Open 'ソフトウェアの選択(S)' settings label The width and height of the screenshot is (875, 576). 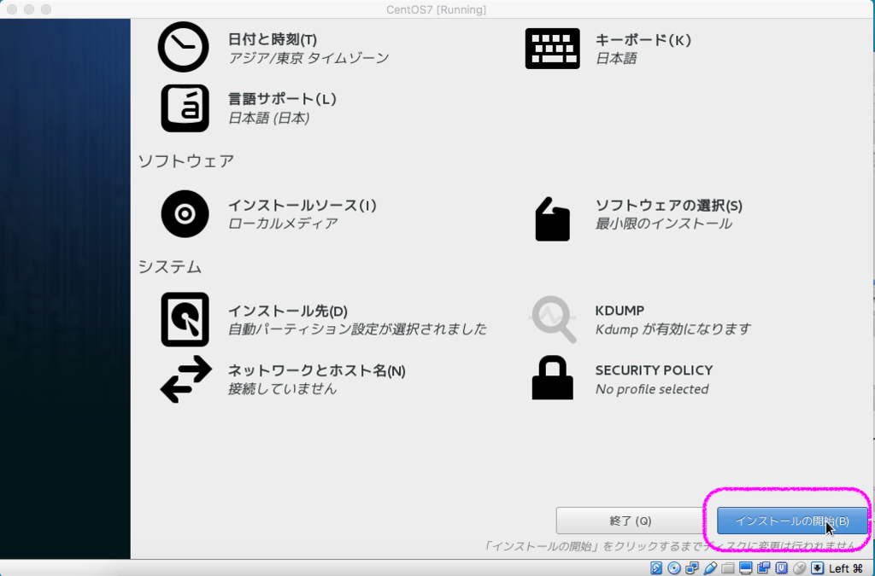[669, 206]
